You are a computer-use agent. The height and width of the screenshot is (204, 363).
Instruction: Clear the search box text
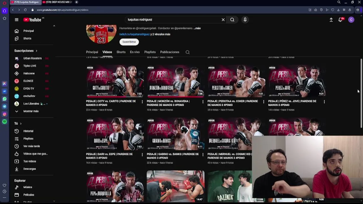pyautogui.click(x=223, y=20)
